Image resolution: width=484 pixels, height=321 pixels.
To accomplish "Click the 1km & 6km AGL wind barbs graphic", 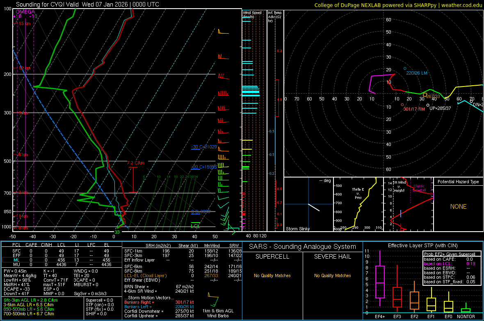I will pyautogui.click(x=213, y=299).
